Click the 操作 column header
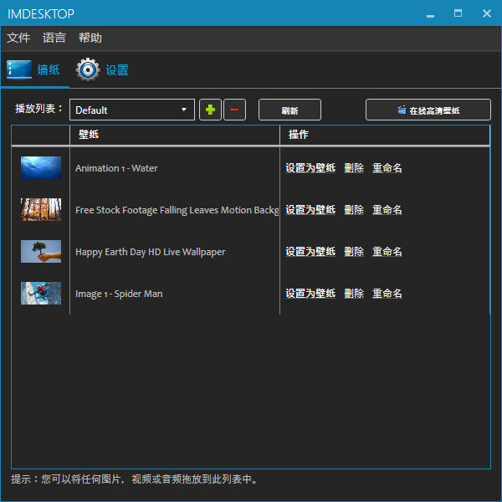The width and height of the screenshot is (502, 502). 385,135
